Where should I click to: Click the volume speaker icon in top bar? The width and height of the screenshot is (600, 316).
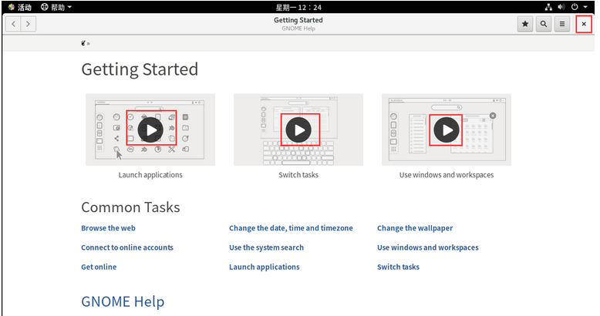pos(561,7)
